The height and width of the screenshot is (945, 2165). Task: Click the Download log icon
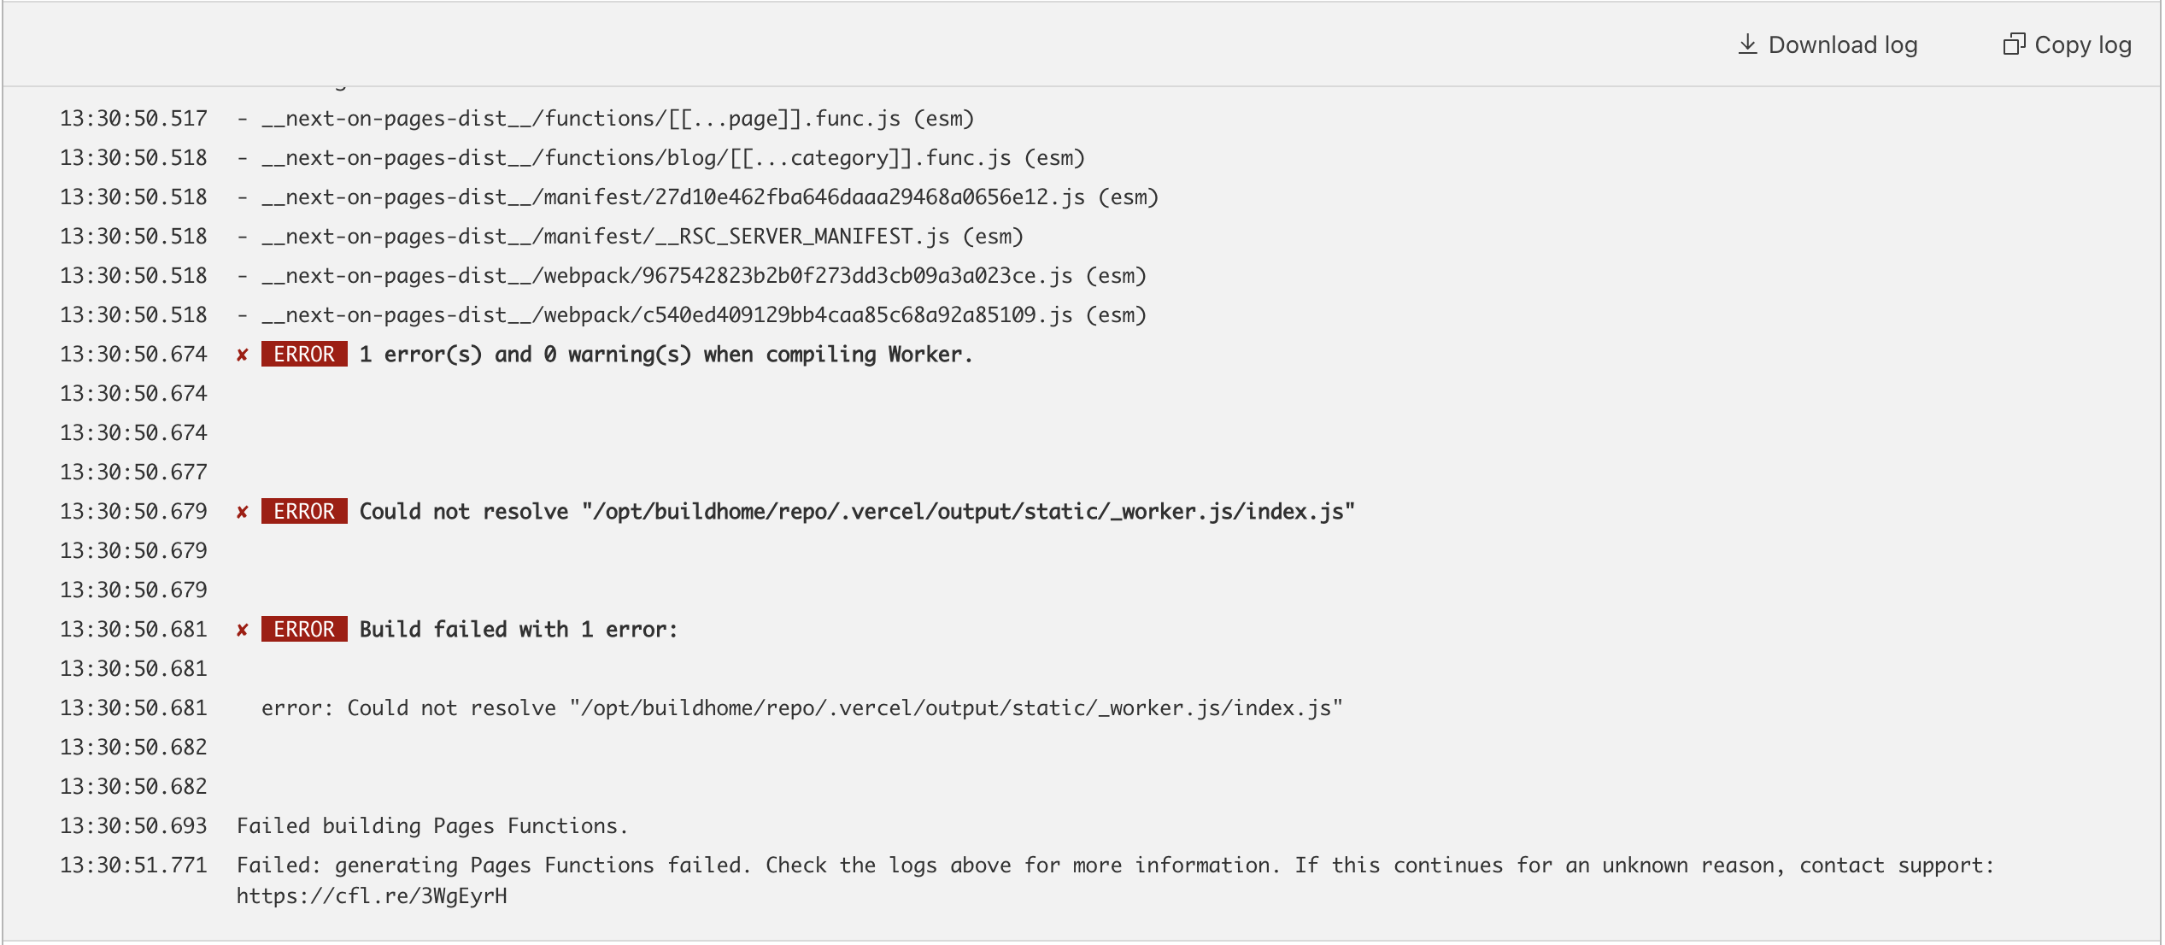[1748, 44]
